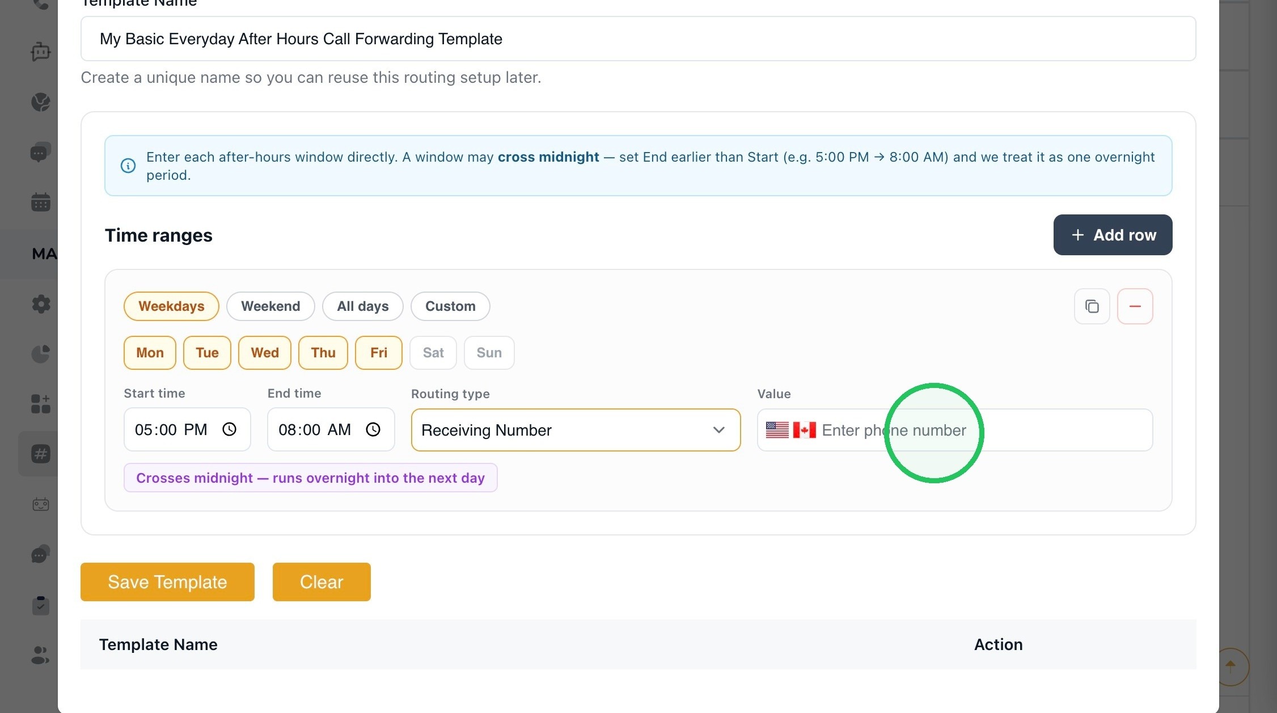
Task: Click the scroll-to-top arrow icon
Action: [1230, 666]
